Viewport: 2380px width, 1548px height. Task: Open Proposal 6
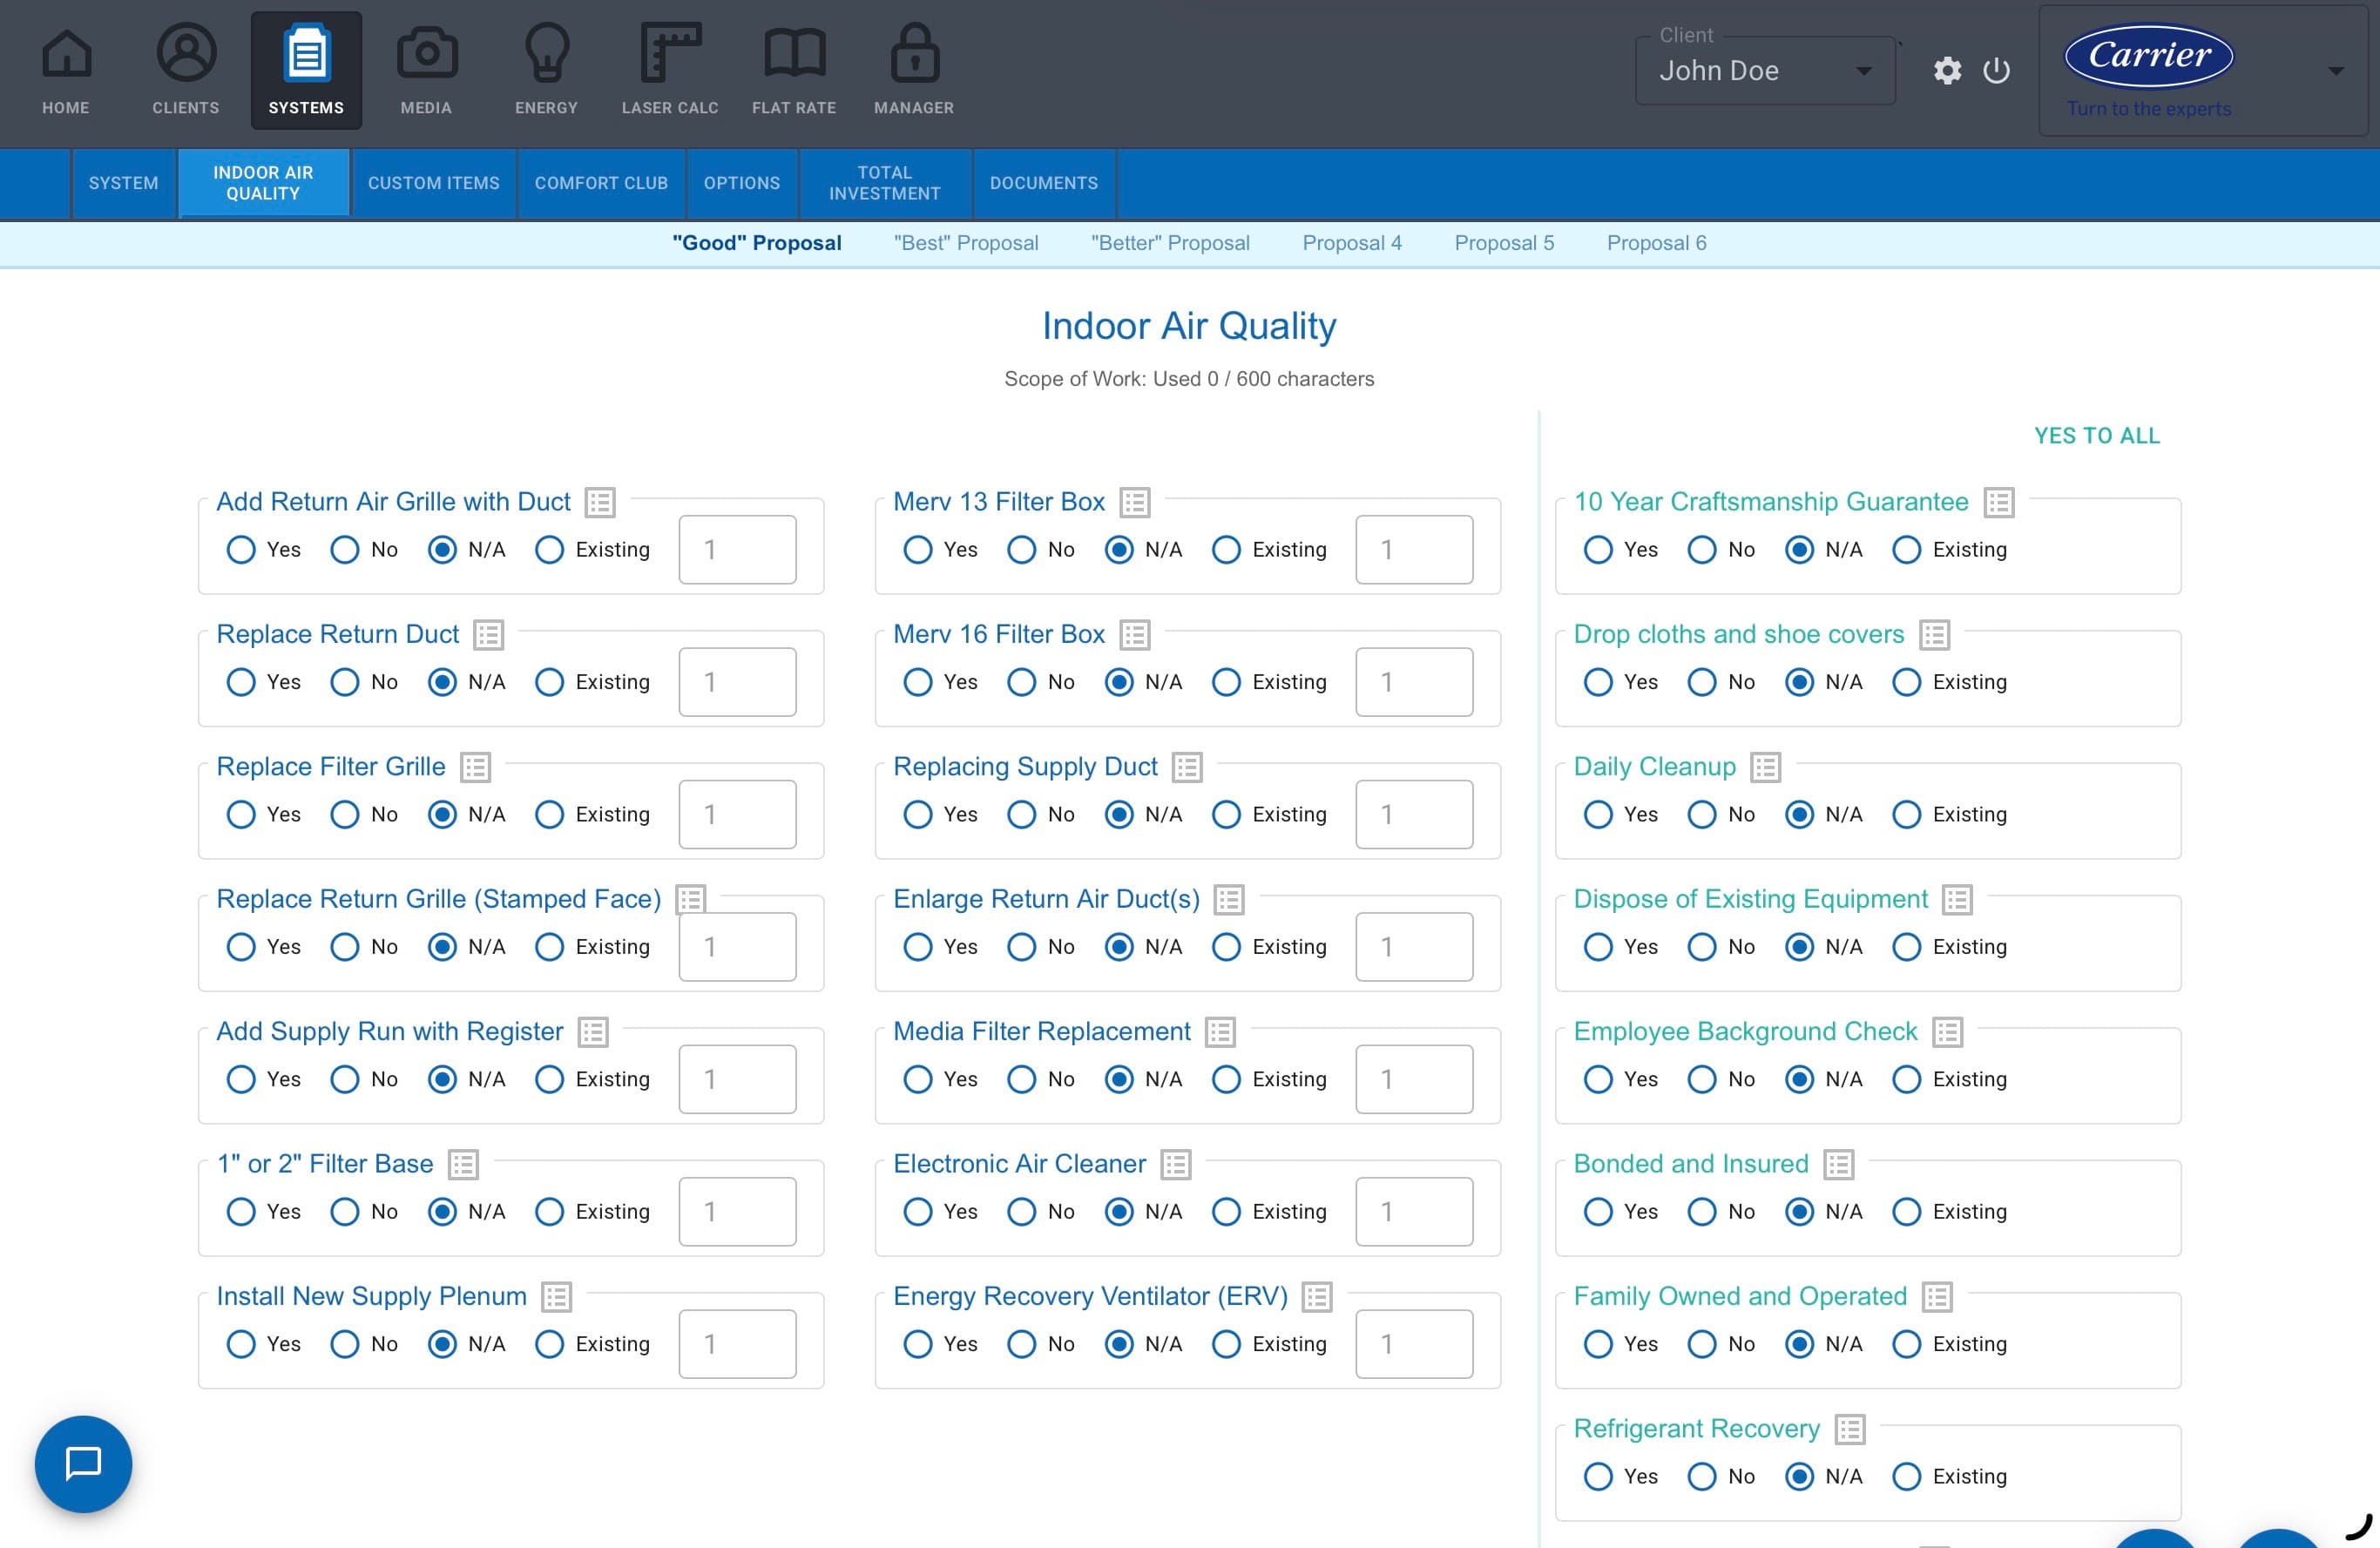click(1657, 243)
